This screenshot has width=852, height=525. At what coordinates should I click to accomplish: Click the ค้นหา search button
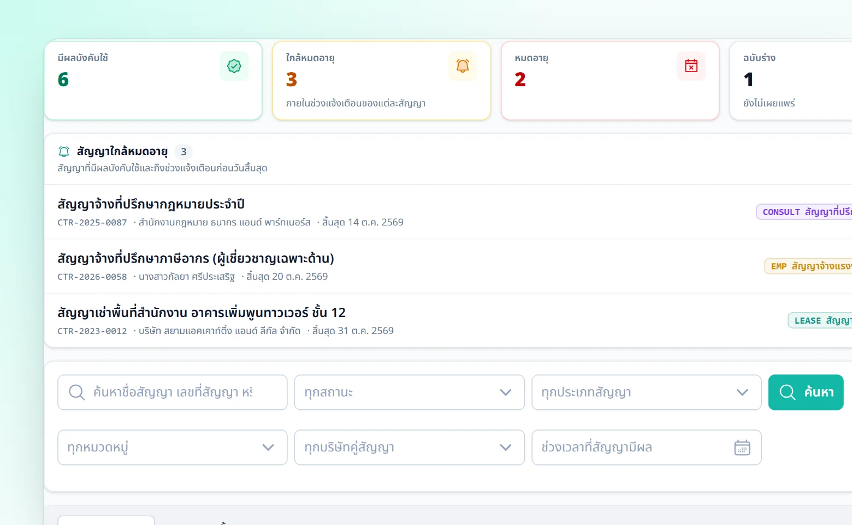(806, 392)
